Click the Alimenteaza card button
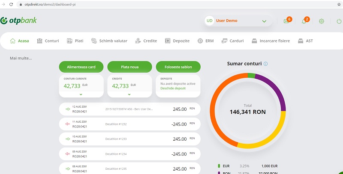Screen dimensions: 343x174 [81, 67]
